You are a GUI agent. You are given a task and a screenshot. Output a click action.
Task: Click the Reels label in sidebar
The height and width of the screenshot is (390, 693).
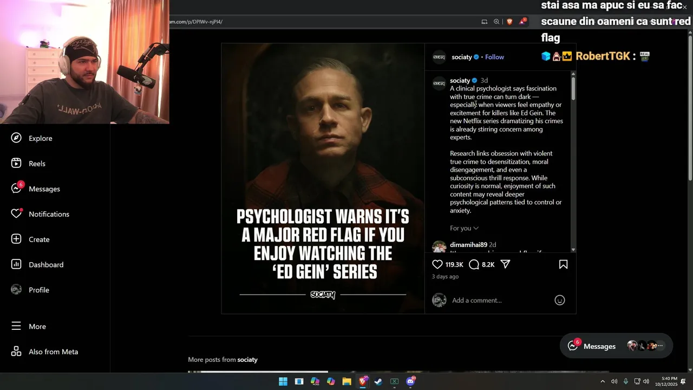click(37, 164)
